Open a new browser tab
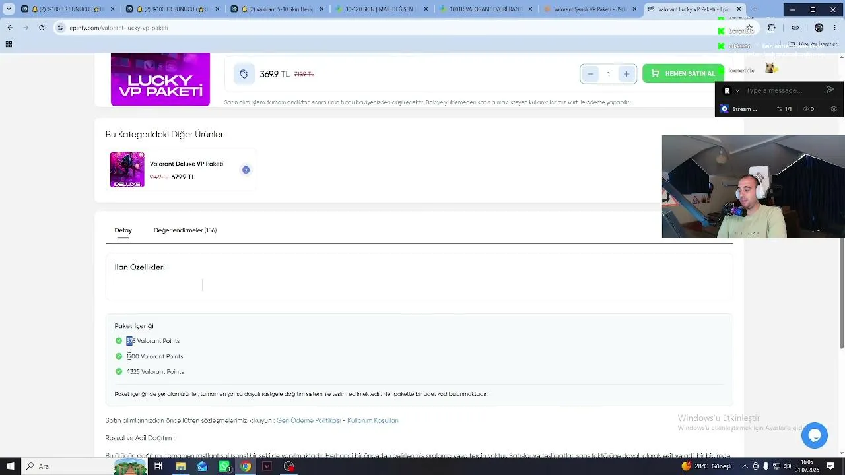 (755, 9)
